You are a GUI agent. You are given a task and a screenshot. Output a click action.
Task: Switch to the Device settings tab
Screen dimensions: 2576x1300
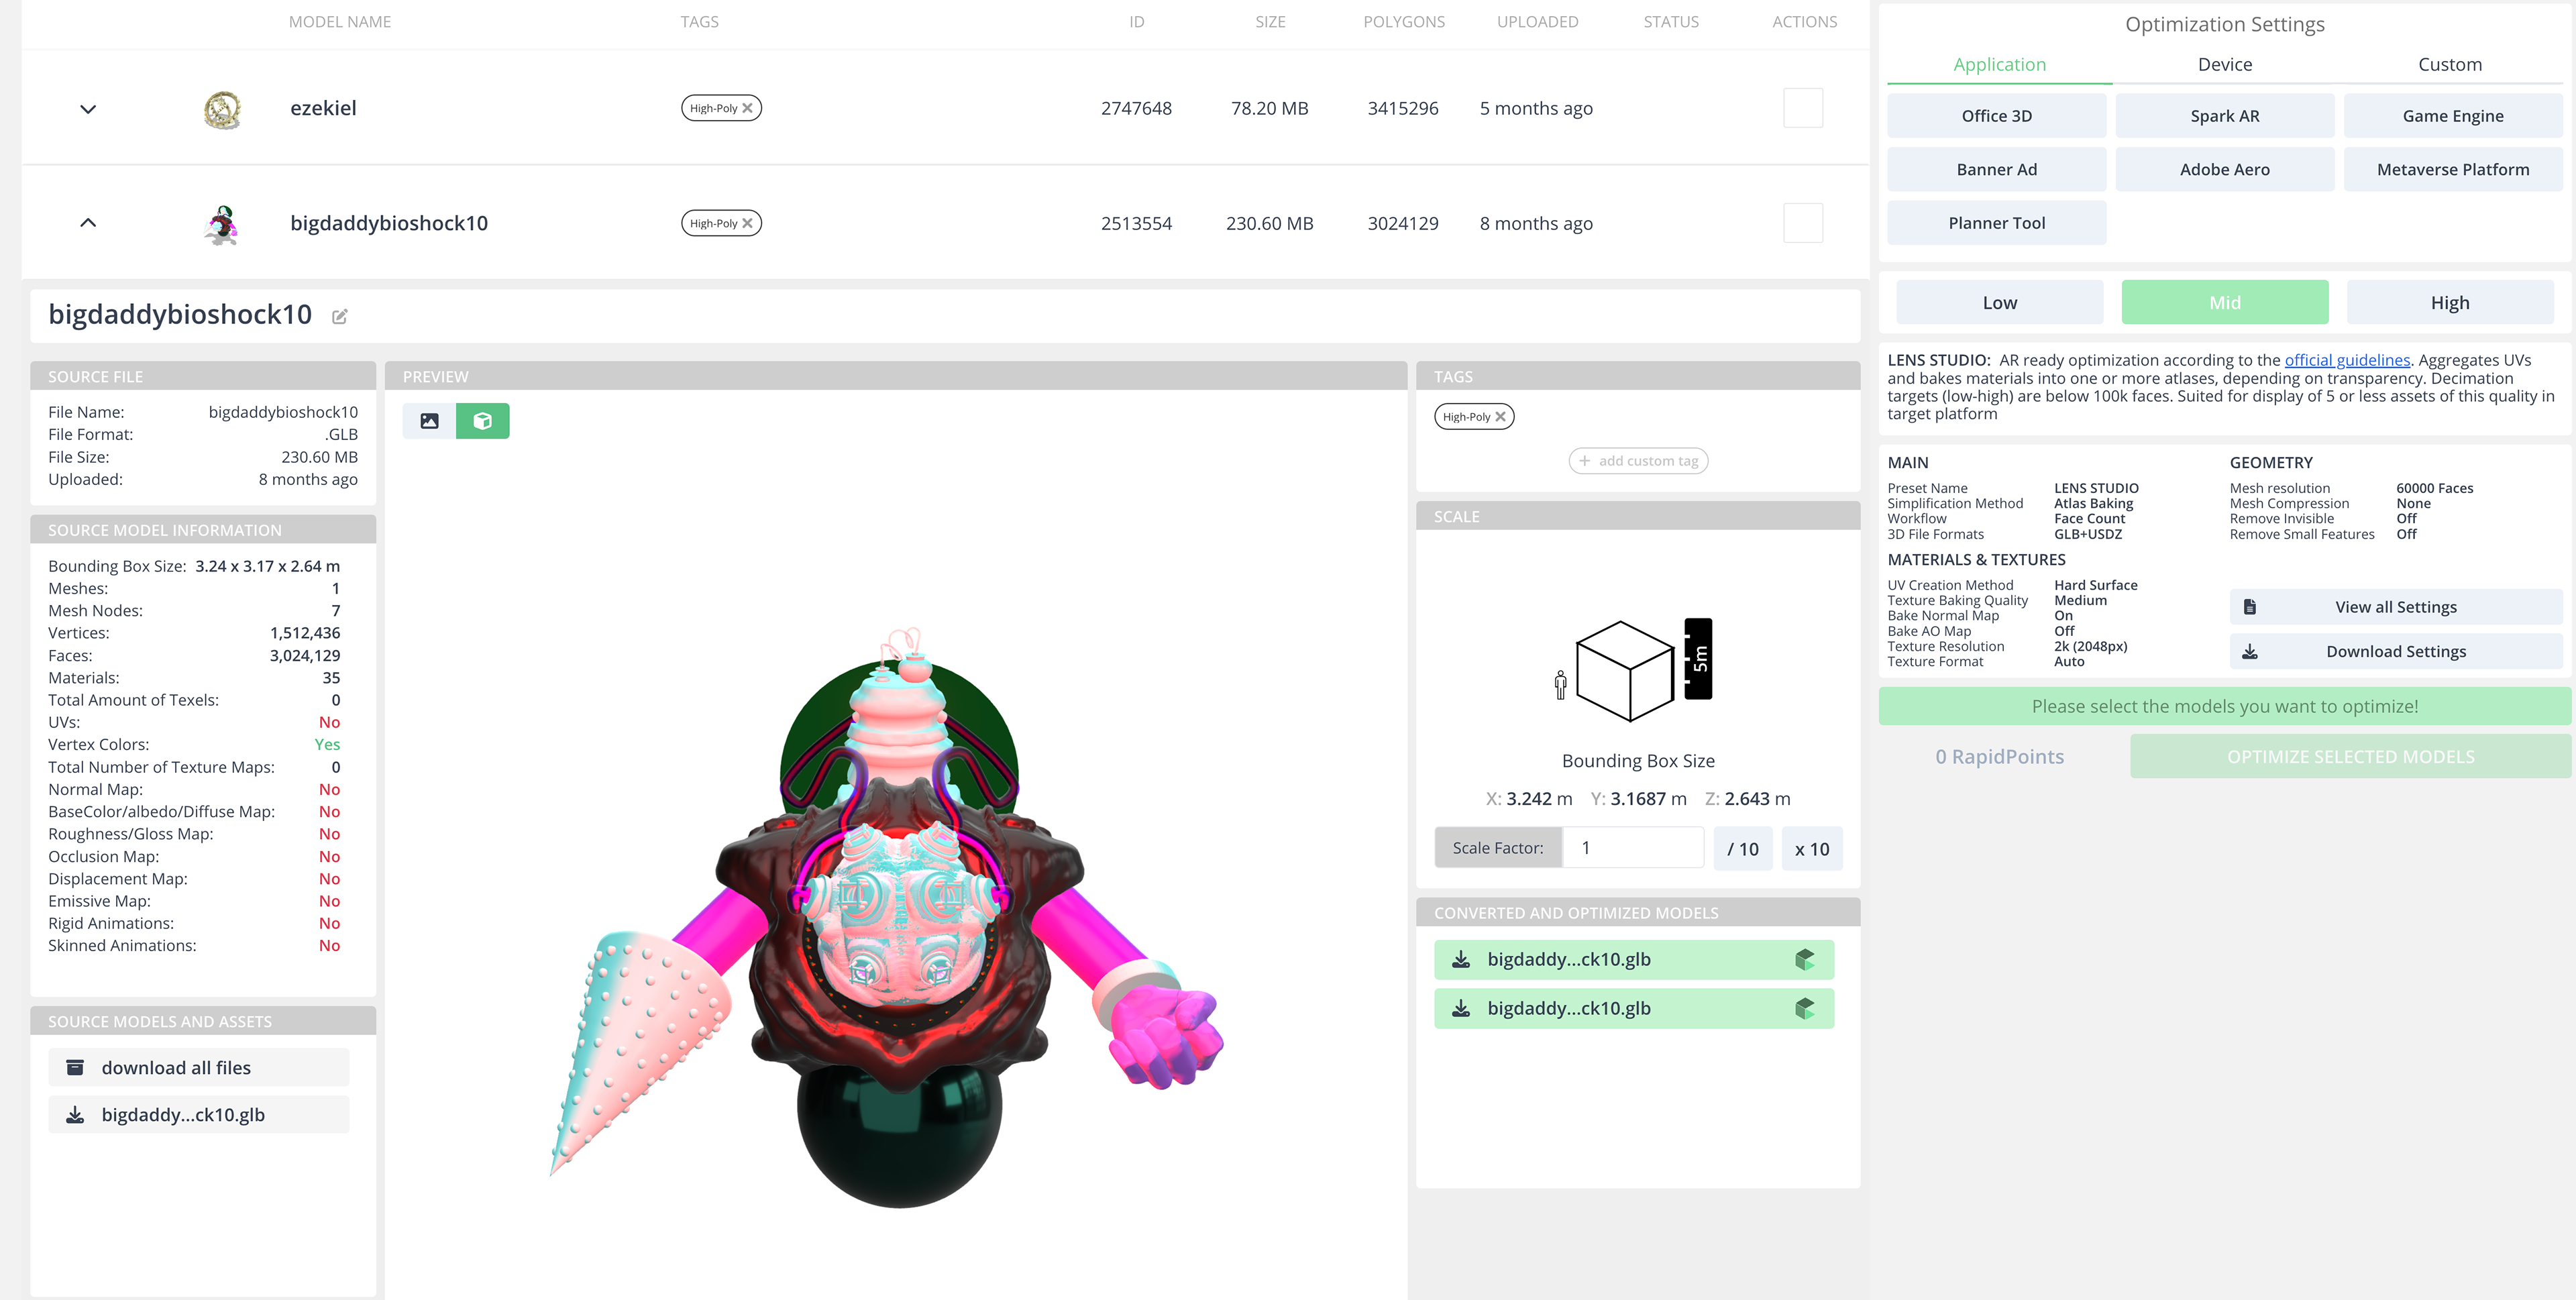coord(2224,65)
